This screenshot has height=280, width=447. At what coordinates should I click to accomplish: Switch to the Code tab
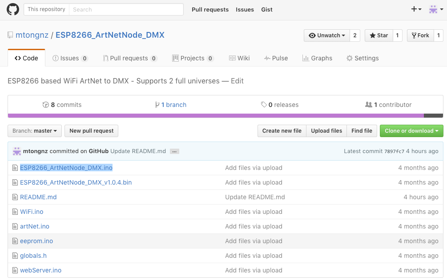point(27,58)
